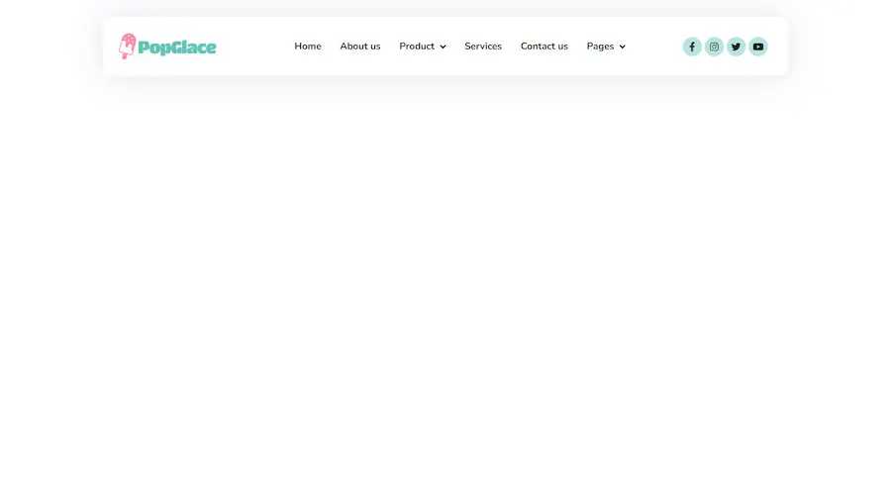Open the YouTube social icon
This screenshot has width=891, height=484.
pyautogui.click(x=758, y=47)
